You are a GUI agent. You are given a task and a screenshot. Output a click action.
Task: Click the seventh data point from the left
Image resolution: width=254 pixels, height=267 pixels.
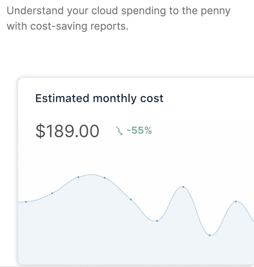click(183, 187)
